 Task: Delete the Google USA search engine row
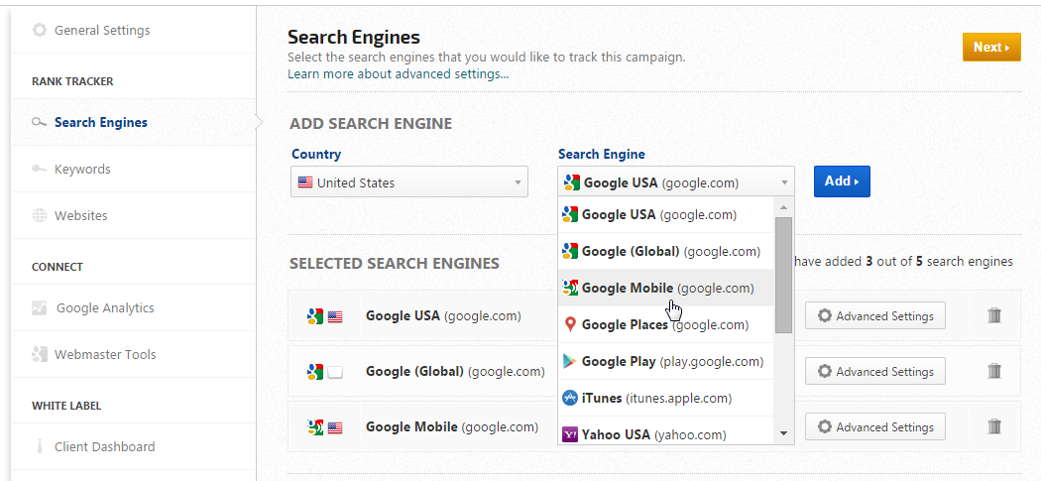click(x=994, y=315)
